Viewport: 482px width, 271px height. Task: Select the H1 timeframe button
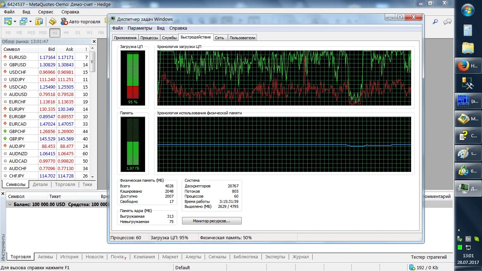pyautogui.click(x=55, y=33)
